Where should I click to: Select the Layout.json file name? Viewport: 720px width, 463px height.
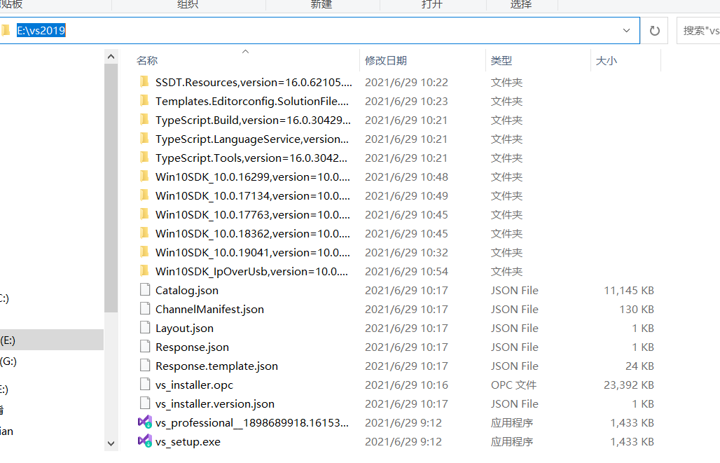[x=184, y=328]
